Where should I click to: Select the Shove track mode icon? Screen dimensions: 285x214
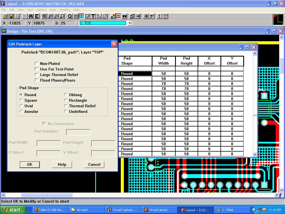coord(138,16)
